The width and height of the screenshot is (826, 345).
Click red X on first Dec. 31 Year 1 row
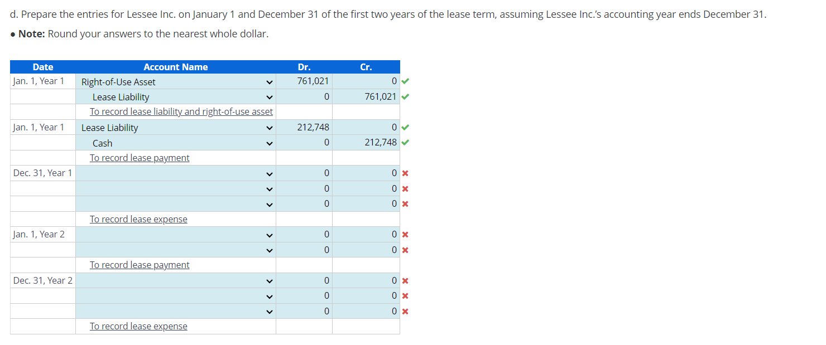(x=405, y=173)
